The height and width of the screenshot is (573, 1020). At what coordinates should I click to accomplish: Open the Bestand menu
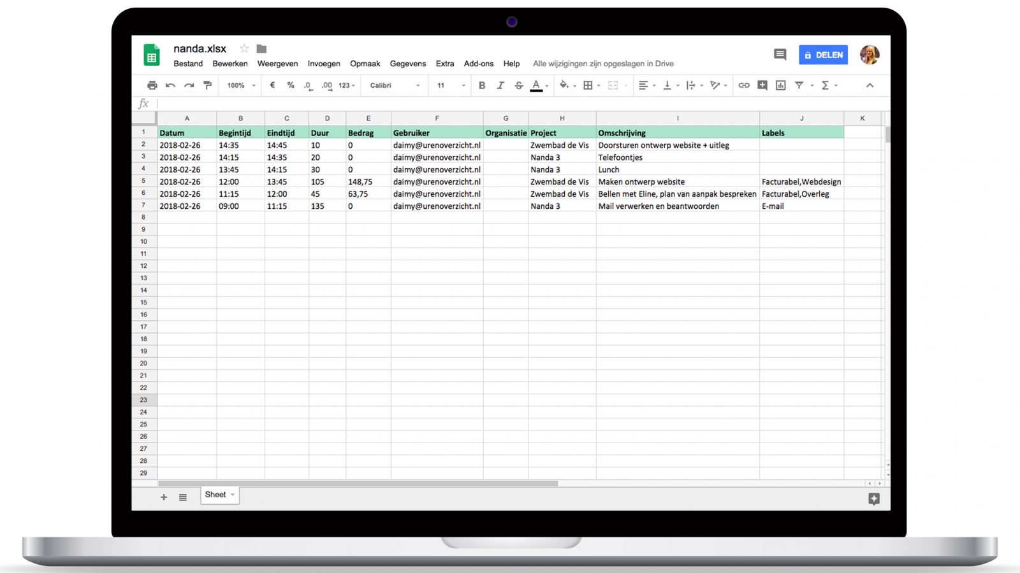[188, 64]
